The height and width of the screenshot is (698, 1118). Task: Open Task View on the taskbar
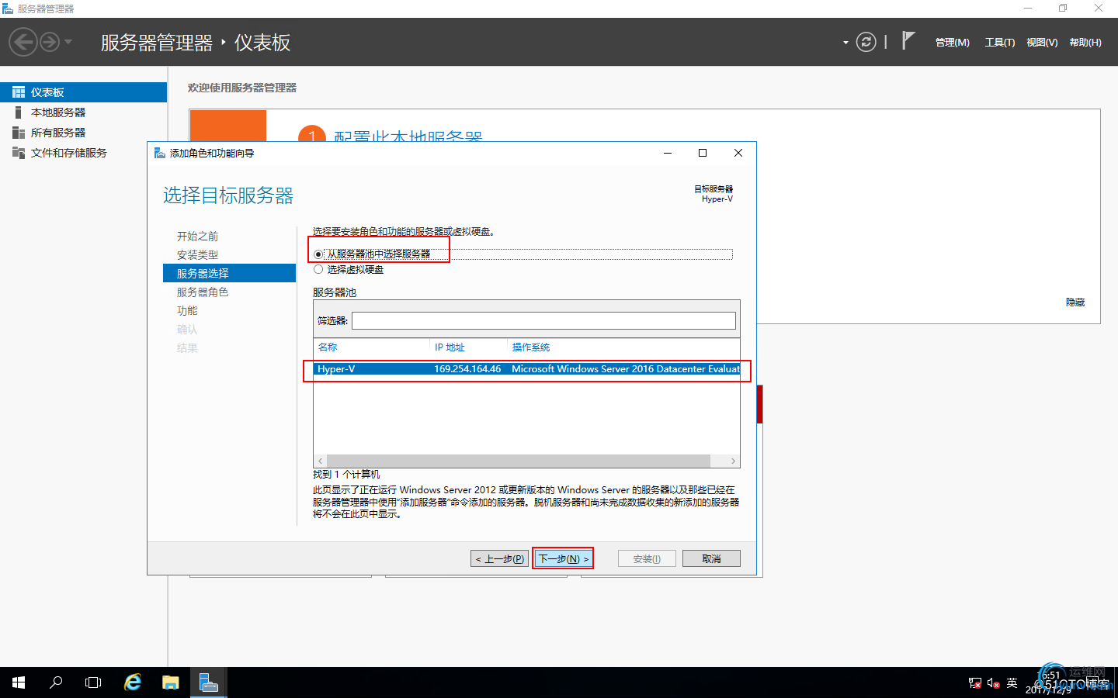click(93, 682)
